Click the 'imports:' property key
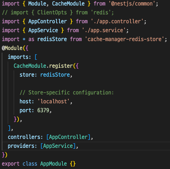Image resolution: width=170 pixels, height=169 pixels. pyautogui.click(x=19, y=57)
